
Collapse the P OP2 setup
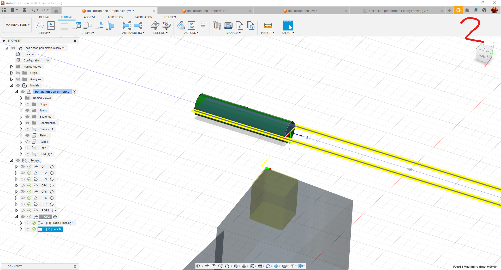tap(16, 217)
